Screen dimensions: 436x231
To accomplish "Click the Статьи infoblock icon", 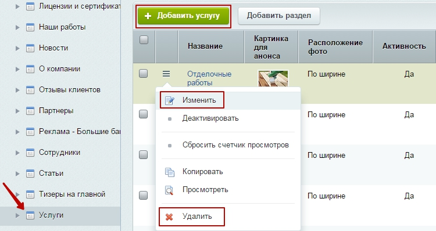I will pyautogui.click(x=30, y=174).
